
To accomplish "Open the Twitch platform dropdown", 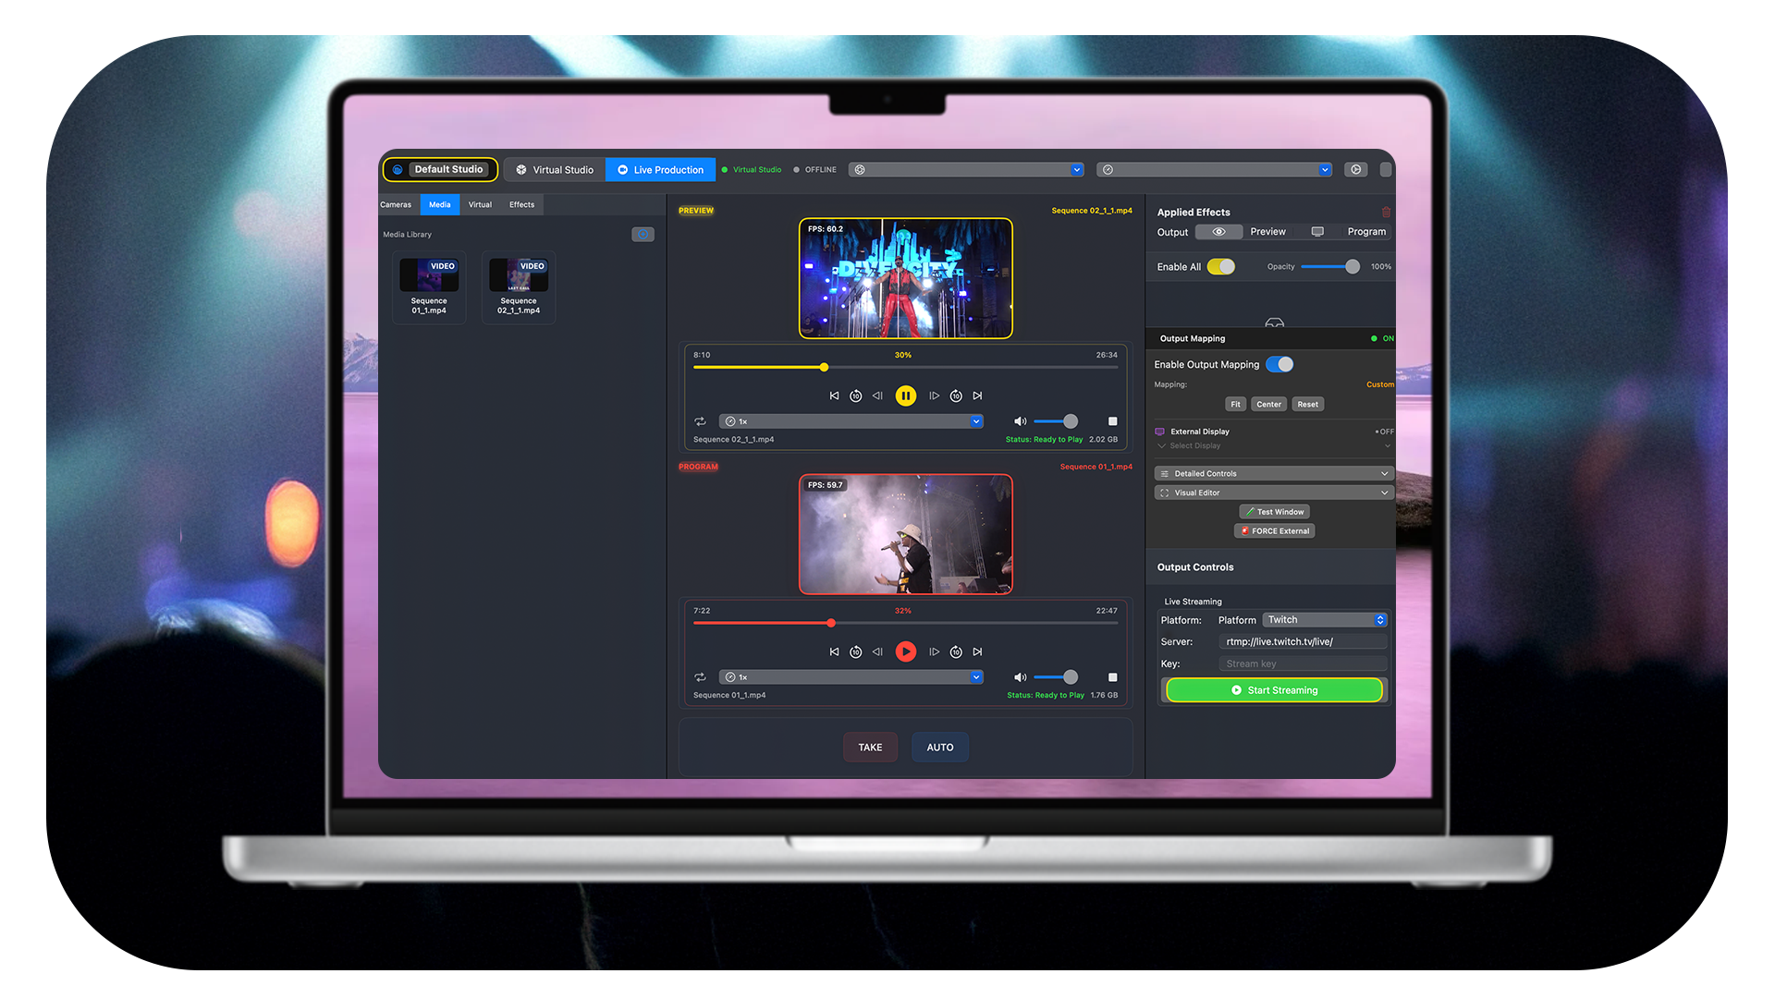I will (1324, 620).
